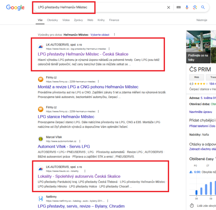This screenshot has width=216, height=210.
Task: Open the three-dot menu for lkauto.cz lpg-prestavby result
Action: [109, 49]
